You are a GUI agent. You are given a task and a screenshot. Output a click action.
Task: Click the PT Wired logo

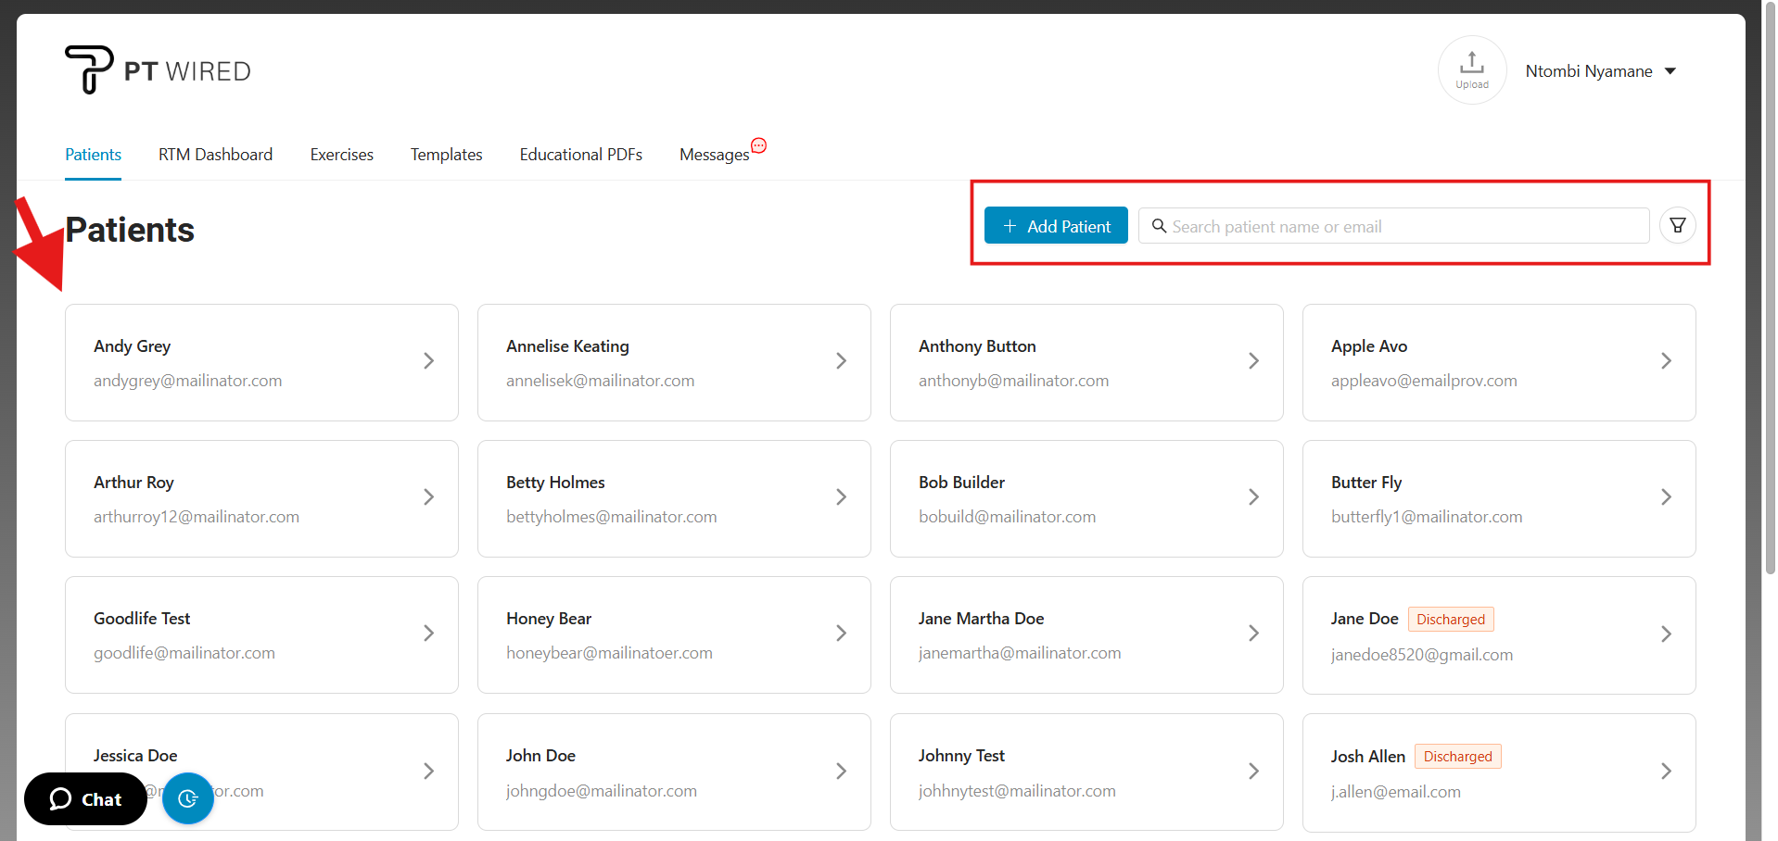158,70
